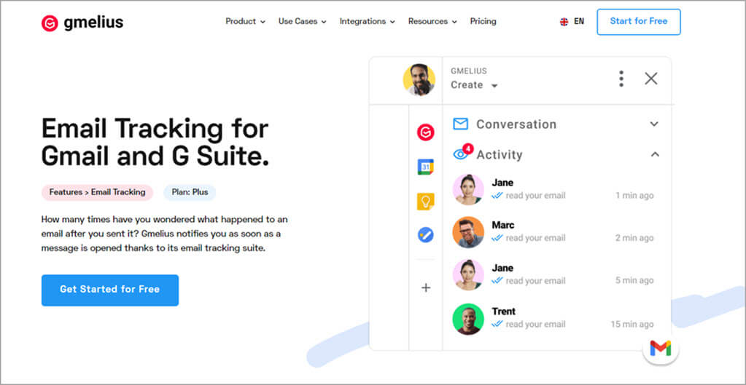Click the Gmail icon at bottom right

click(x=661, y=349)
